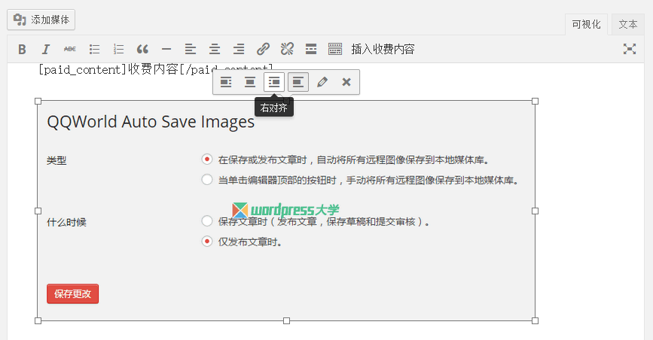
Task: Click the 什么时候 label
Action: pyautogui.click(x=66, y=222)
